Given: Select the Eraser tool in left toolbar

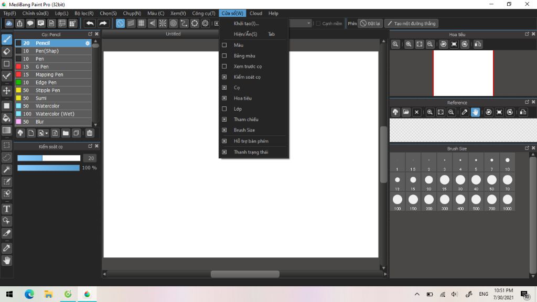Looking at the screenshot, I should [x=6, y=52].
